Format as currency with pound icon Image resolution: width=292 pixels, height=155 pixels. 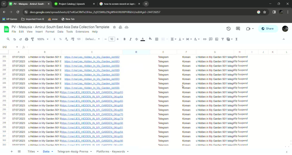pos(54,39)
